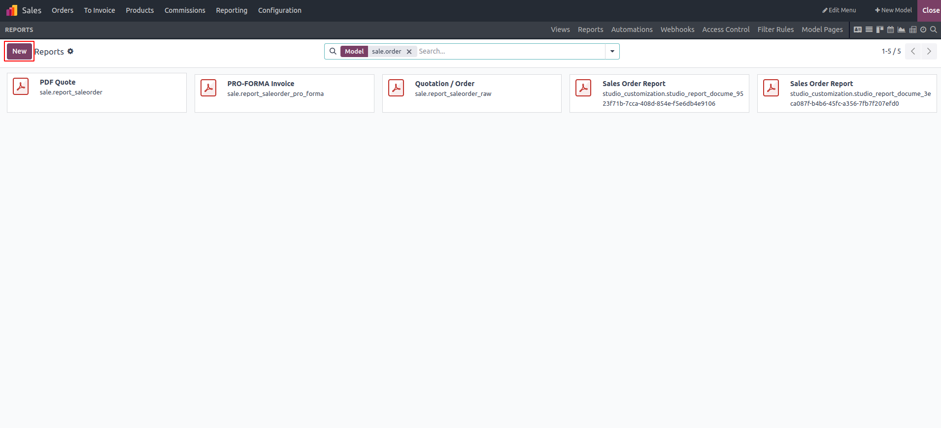Expand the Products menu

click(x=140, y=10)
